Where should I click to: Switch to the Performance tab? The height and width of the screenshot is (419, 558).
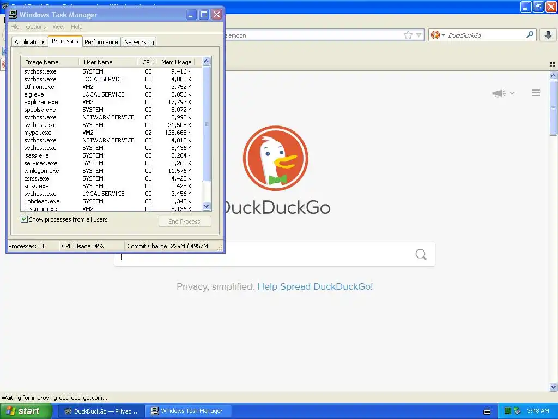pyautogui.click(x=101, y=42)
